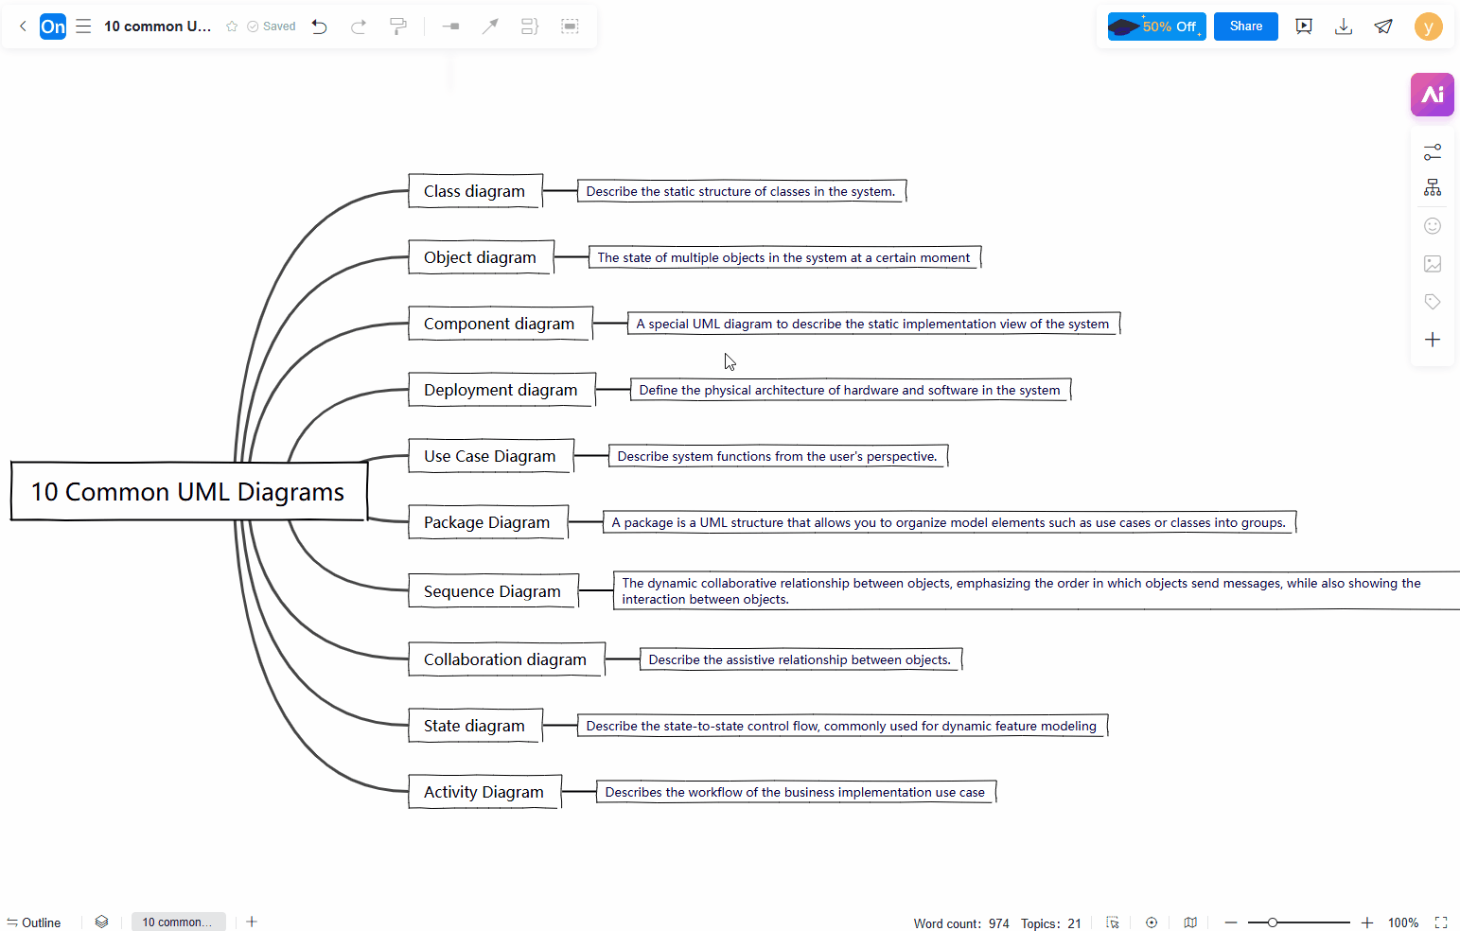Viewport: 1460px width, 931px height.
Task: Open the 100% zoom level menu
Action: tap(1403, 922)
